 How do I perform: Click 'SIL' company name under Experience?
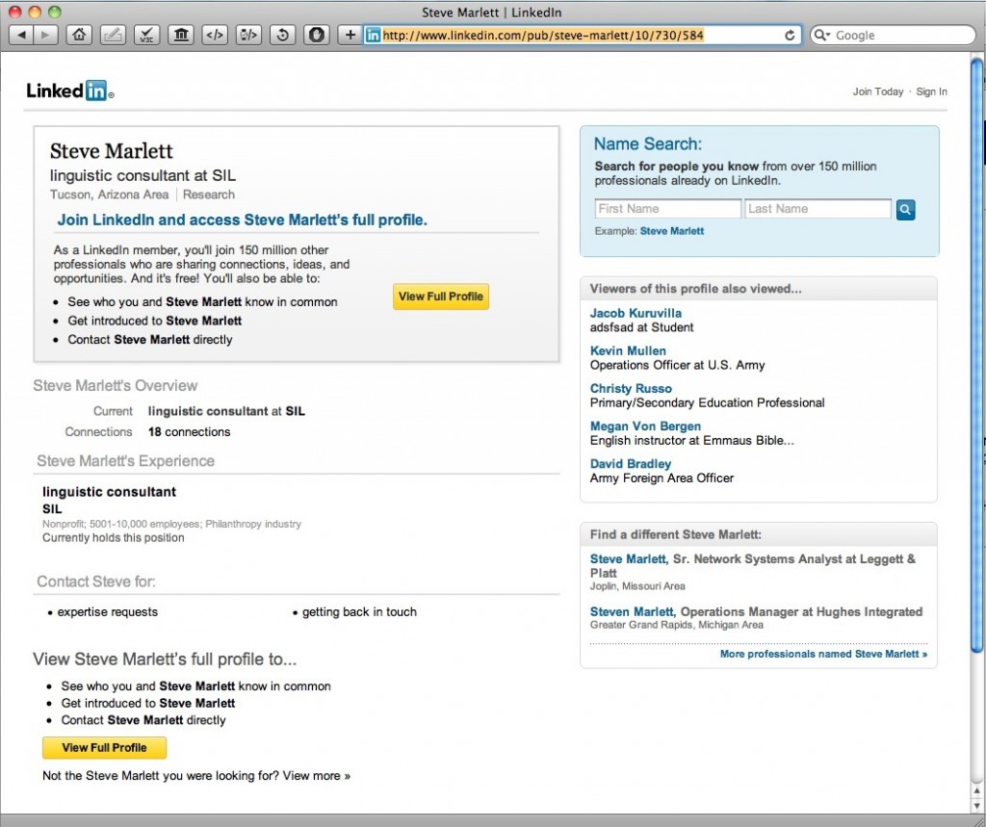click(52, 508)
